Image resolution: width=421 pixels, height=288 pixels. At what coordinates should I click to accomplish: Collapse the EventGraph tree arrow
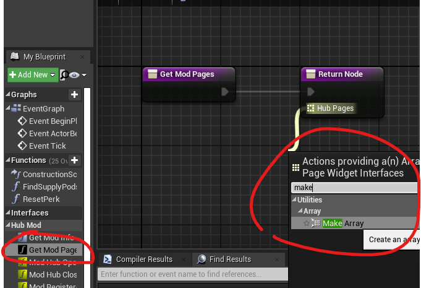click(x=8, y=108)
